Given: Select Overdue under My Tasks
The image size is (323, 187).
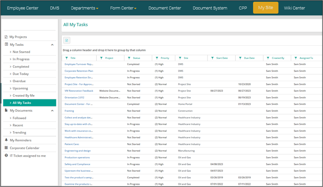Looking at the screenshot, I should pos(20,81).
